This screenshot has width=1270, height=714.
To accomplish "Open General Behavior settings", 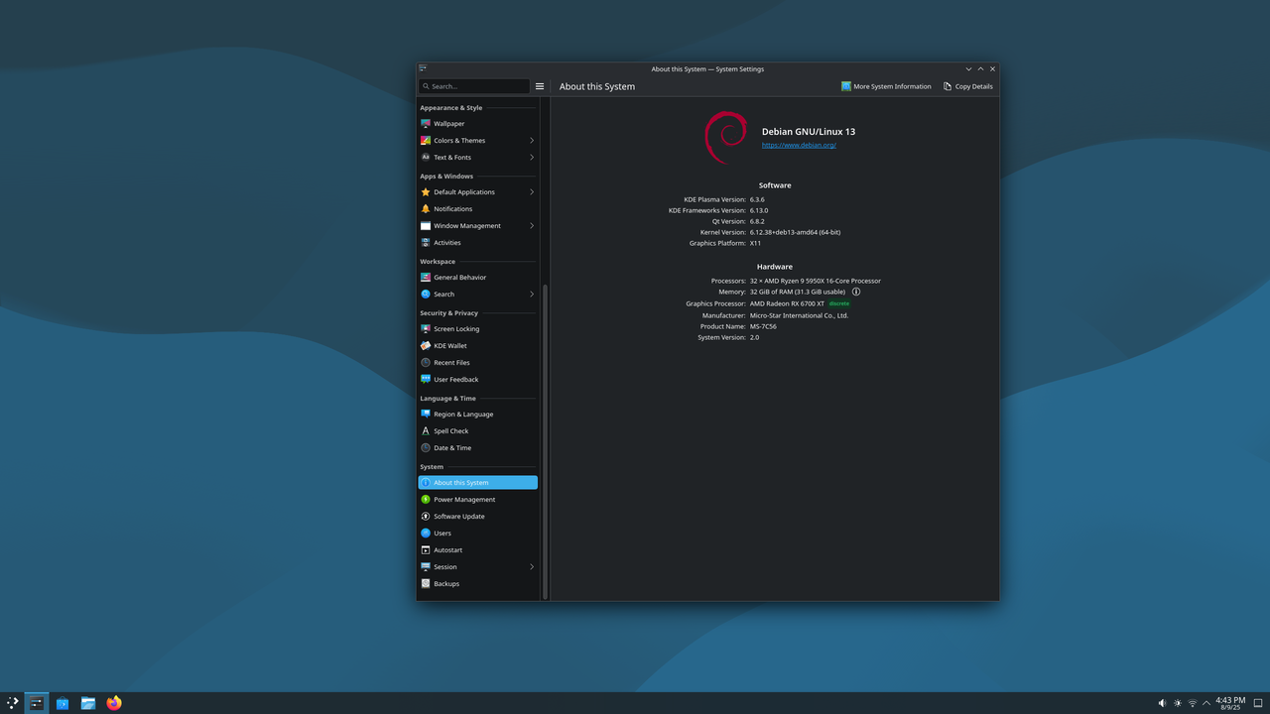I will [477, 278].
